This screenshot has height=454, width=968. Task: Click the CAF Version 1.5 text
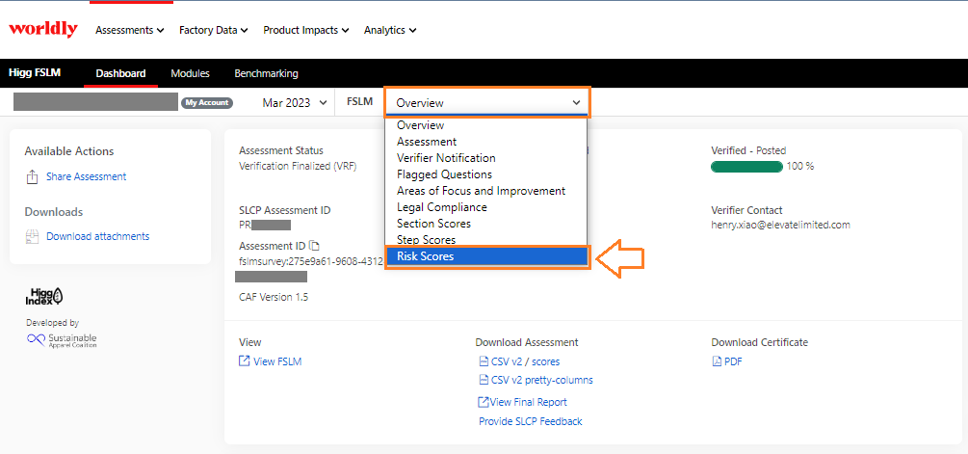(x=274, y=297)
